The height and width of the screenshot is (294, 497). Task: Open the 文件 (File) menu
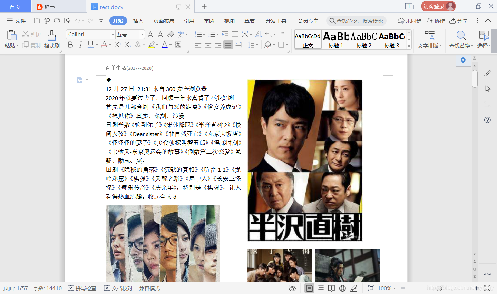[x=16, y=21]
